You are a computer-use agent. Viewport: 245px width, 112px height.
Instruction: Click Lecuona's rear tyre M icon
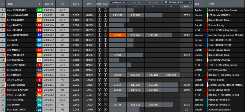105,30
